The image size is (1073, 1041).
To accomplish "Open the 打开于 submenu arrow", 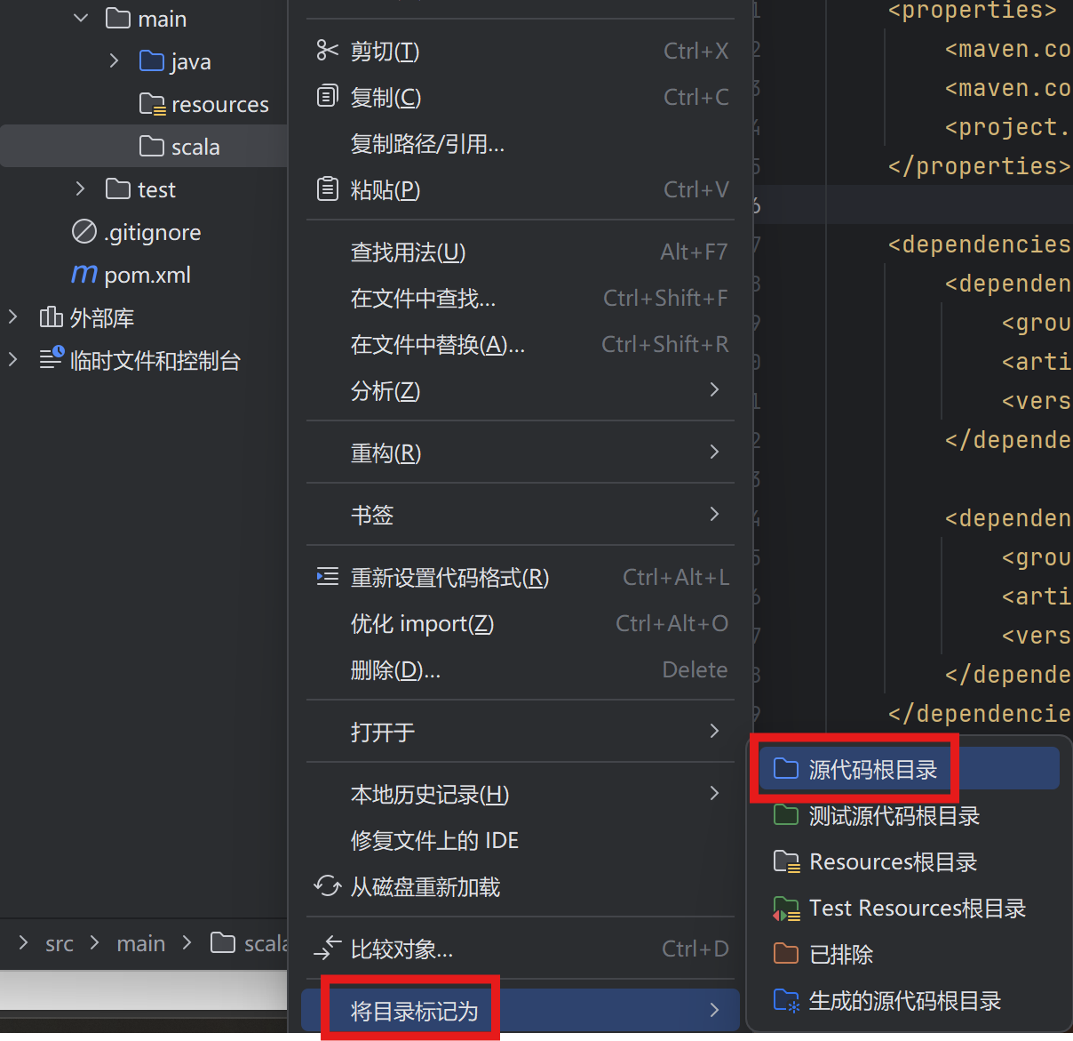I will click(x=714, y=731).
